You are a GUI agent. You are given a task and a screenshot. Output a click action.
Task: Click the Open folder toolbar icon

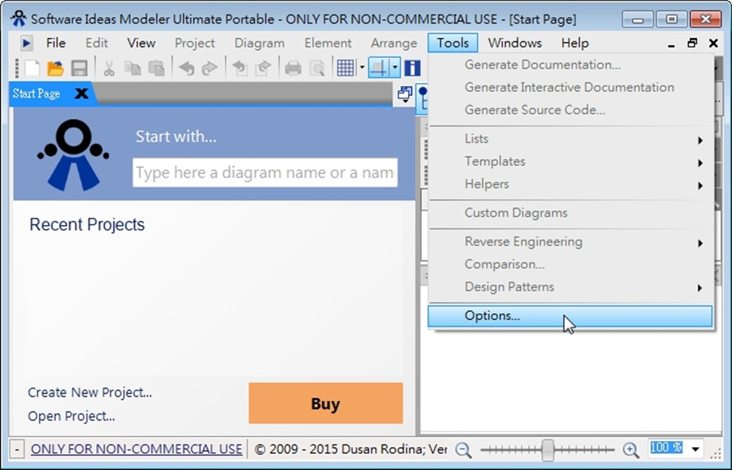[56, 68]
